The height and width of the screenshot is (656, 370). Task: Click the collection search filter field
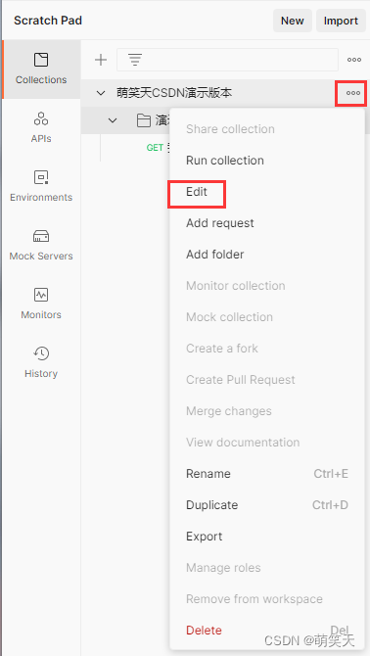pos(227,60)
